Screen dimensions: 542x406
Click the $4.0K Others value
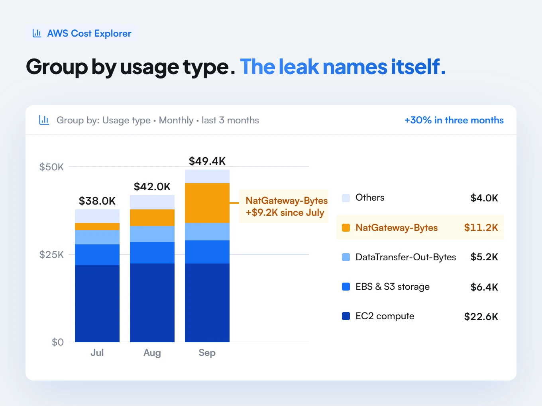tap(484, 198)
